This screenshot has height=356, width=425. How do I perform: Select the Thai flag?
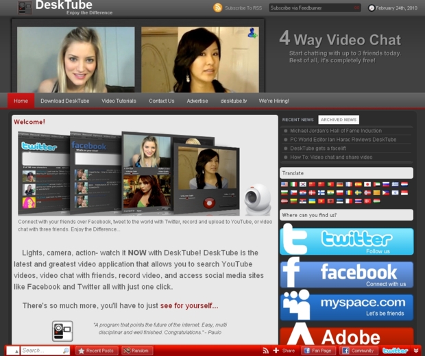tap(359, 201)
